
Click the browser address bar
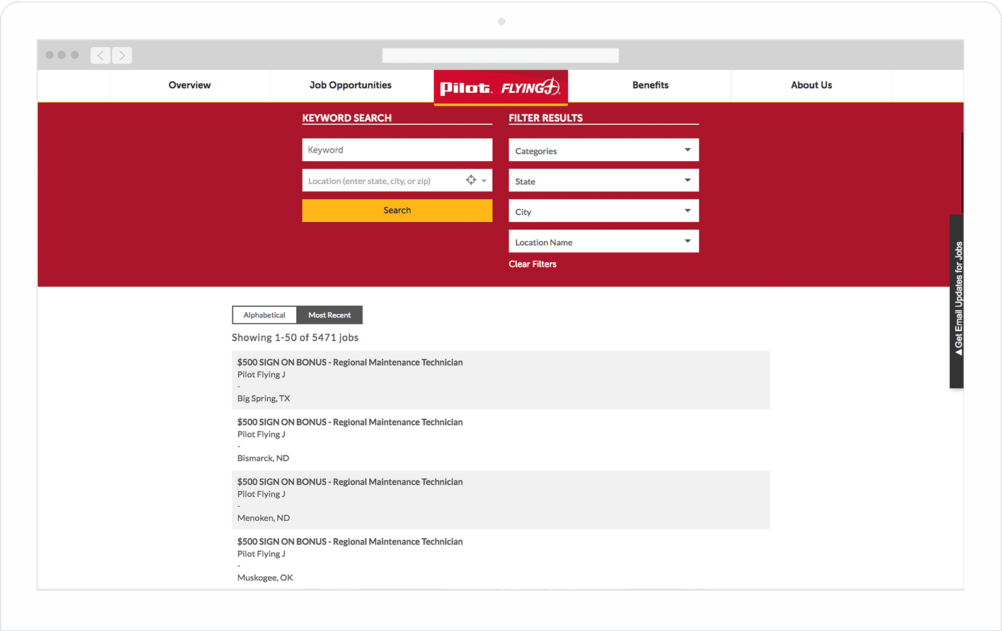pyautogui.click(x=500, y=55)
